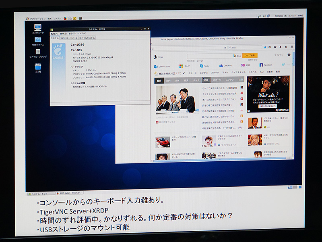Click the Firefox bookmark star icon

tap(265, 47)
